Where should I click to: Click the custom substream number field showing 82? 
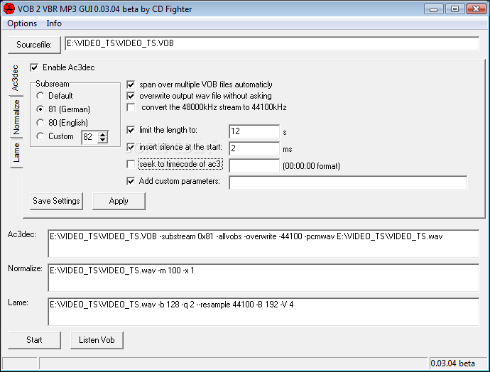tap(89, 137)
